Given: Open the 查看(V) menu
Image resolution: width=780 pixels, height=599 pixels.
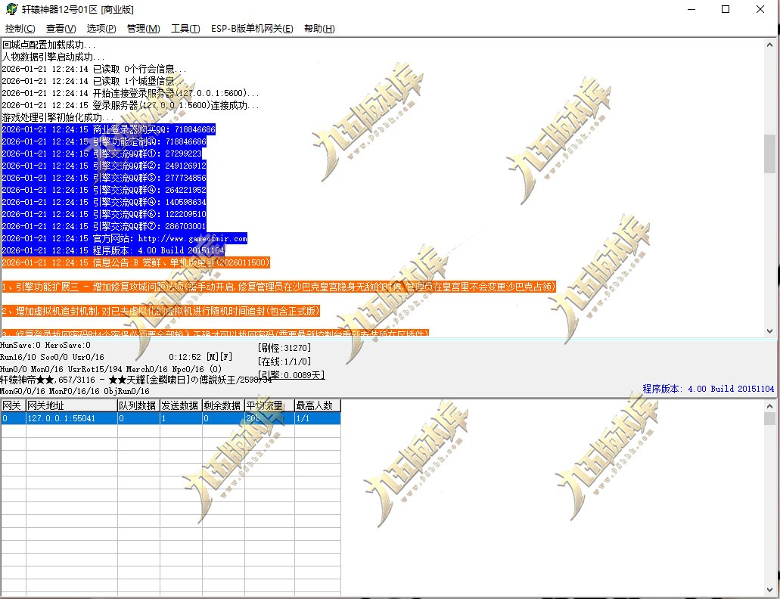Looking at the screenshot, I should click(x=61, y=29).
